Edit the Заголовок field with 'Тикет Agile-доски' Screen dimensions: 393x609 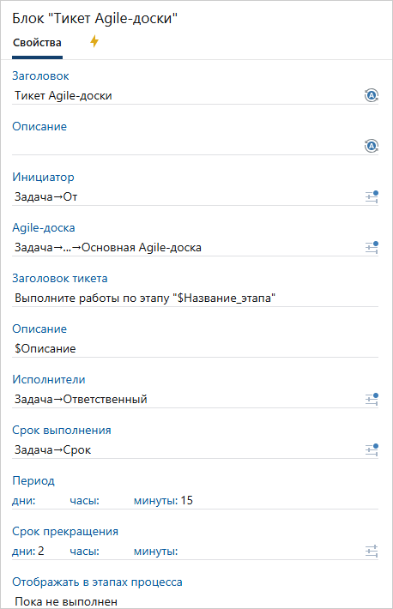pos(187,95)
